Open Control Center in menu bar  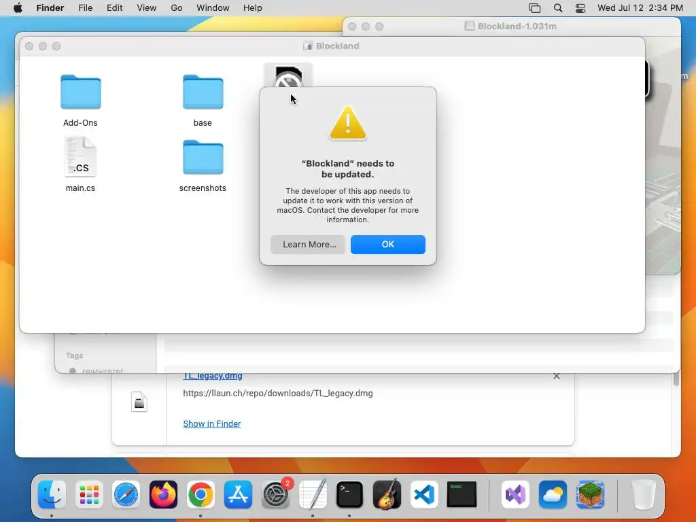click(580, 8)
